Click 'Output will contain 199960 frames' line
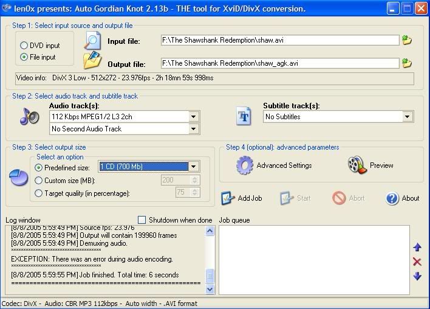This screenshot has height=309, width=430. pos(94,235)
